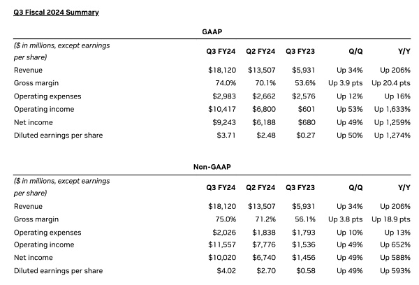This screenshot has height=285, width=419.
Task: Click the Up 652% Y/Y cell
Action: click(x=395, y=244)
